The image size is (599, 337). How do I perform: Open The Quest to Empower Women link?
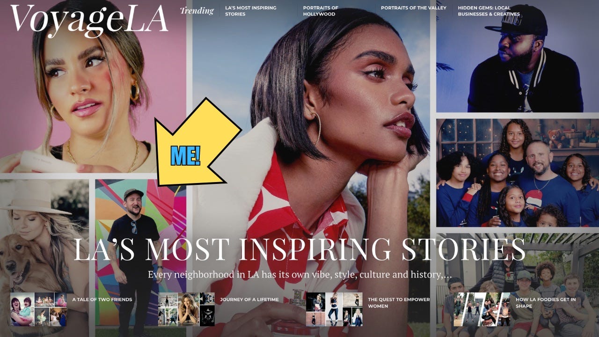point(399,302)
